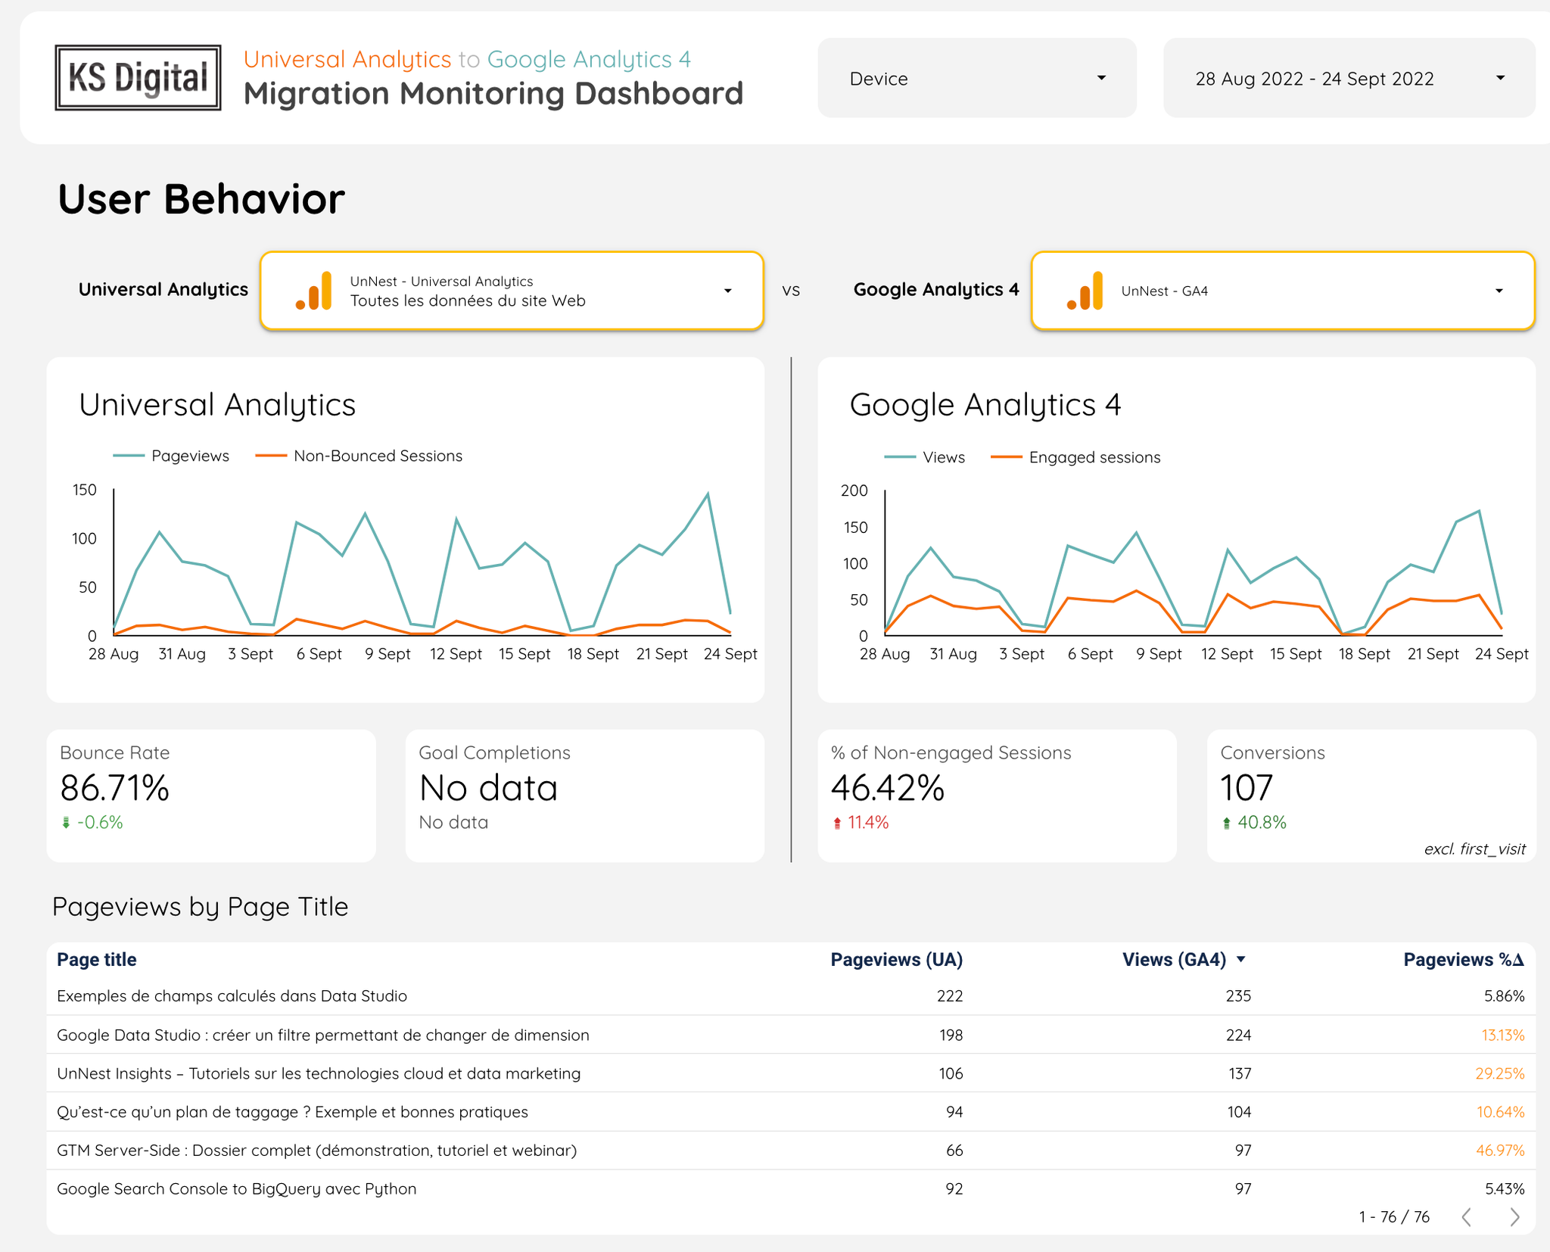The width and height of the screenshot is (1550, 1252).
Task: Click the 5.43% pageviews delta cell
Action: pyautogui.click(x=1505, y=1189)
